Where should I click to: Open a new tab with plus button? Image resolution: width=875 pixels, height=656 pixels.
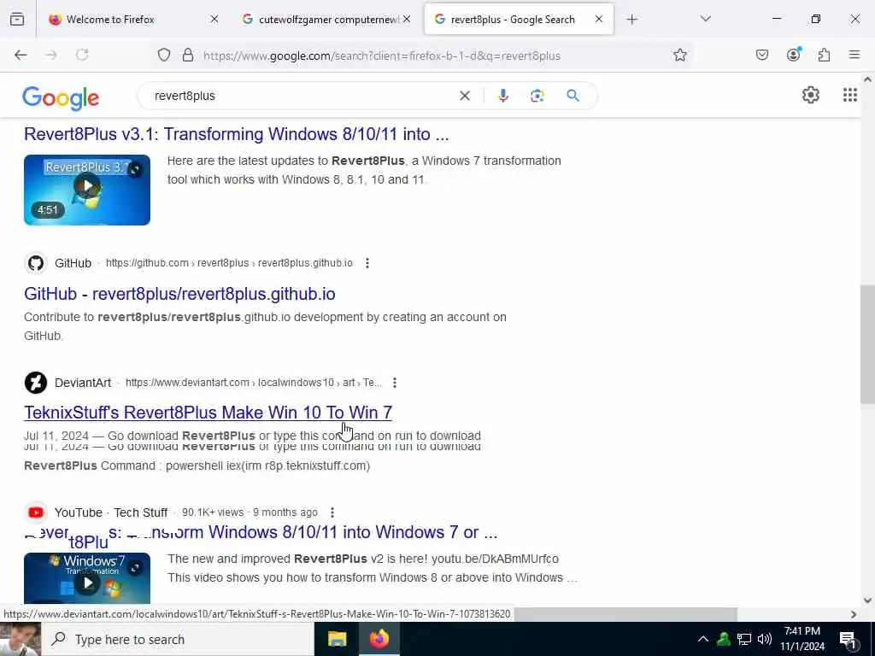631,20
